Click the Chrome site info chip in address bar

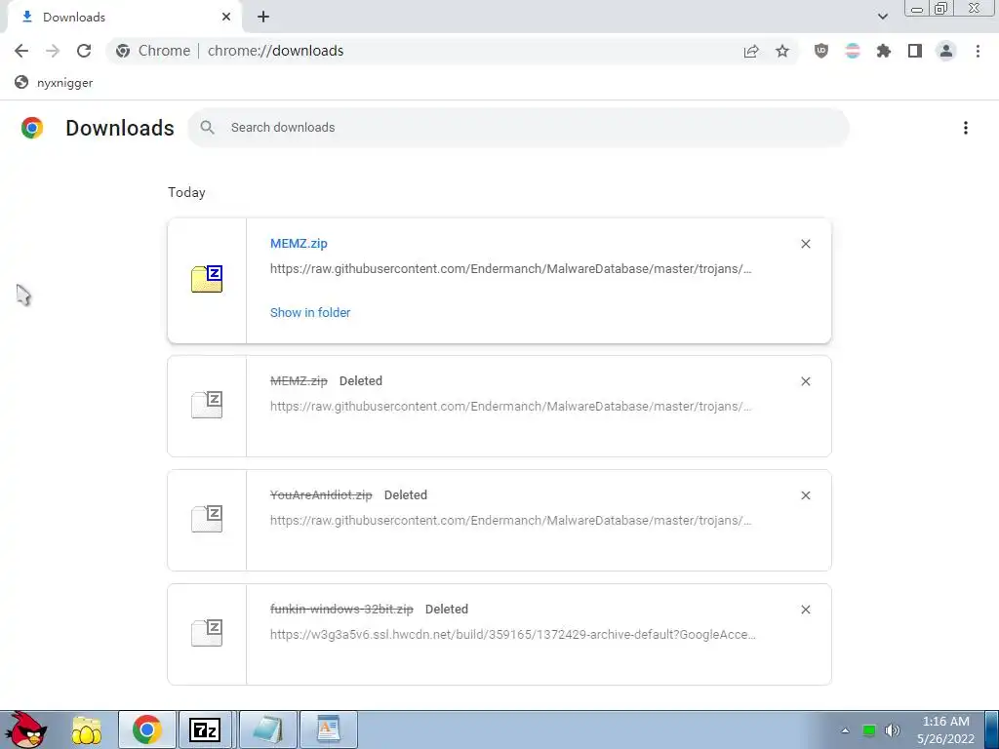pyautogui.click(x=153, y=51)
